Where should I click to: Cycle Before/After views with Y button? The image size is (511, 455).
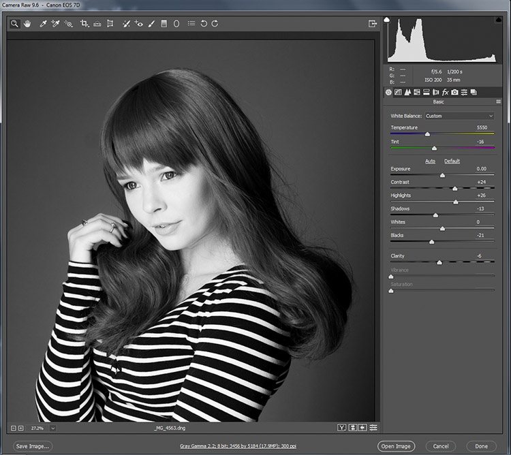[341, 428]
